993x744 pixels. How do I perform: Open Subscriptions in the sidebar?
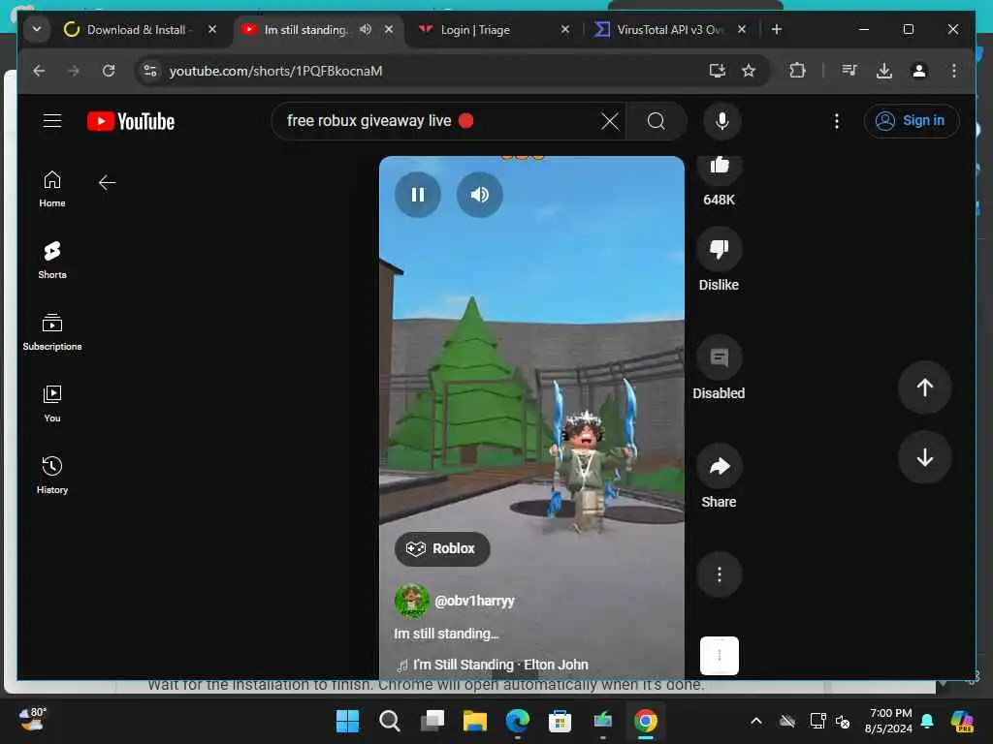(52, 332)
